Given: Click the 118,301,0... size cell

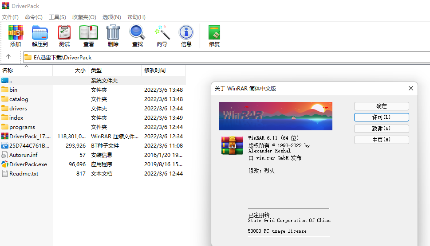Looking at the screenshot, I should pyautogui.click(x=71, y=137).
